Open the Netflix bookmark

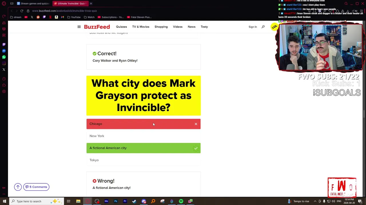pyautogui.click(x=50, y=17)
